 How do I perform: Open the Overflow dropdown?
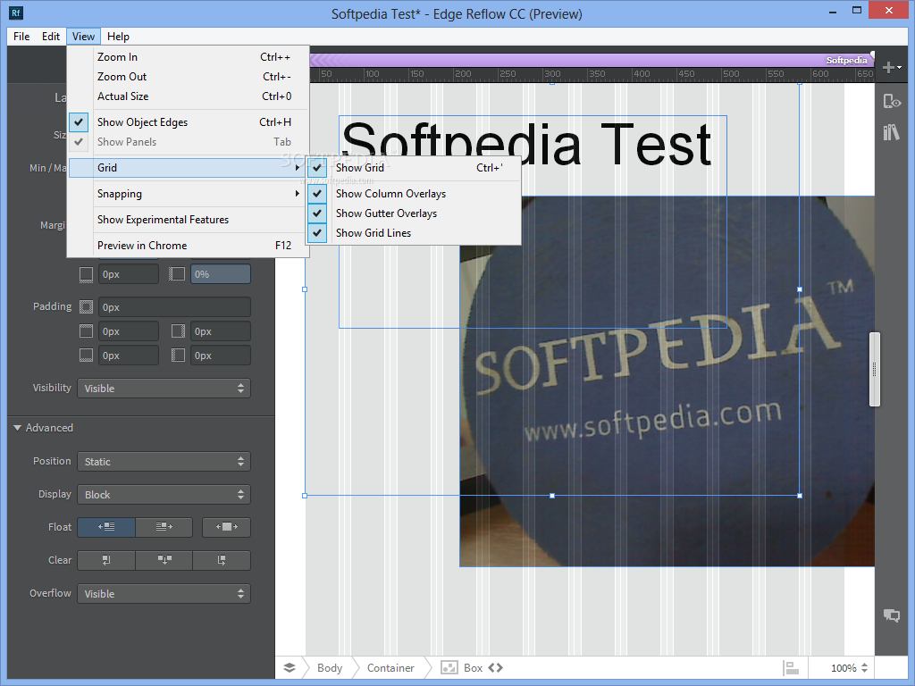pos(164,594)
